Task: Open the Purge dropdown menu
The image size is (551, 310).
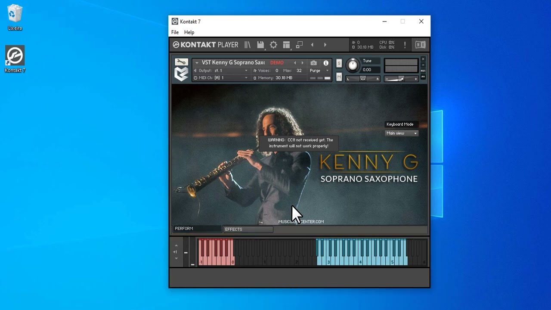Action: 319,71
